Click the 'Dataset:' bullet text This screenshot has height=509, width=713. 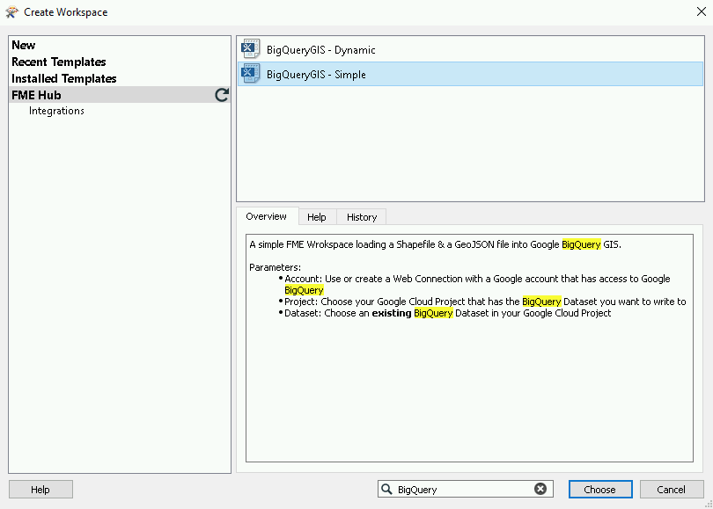(x=448, y=313)
